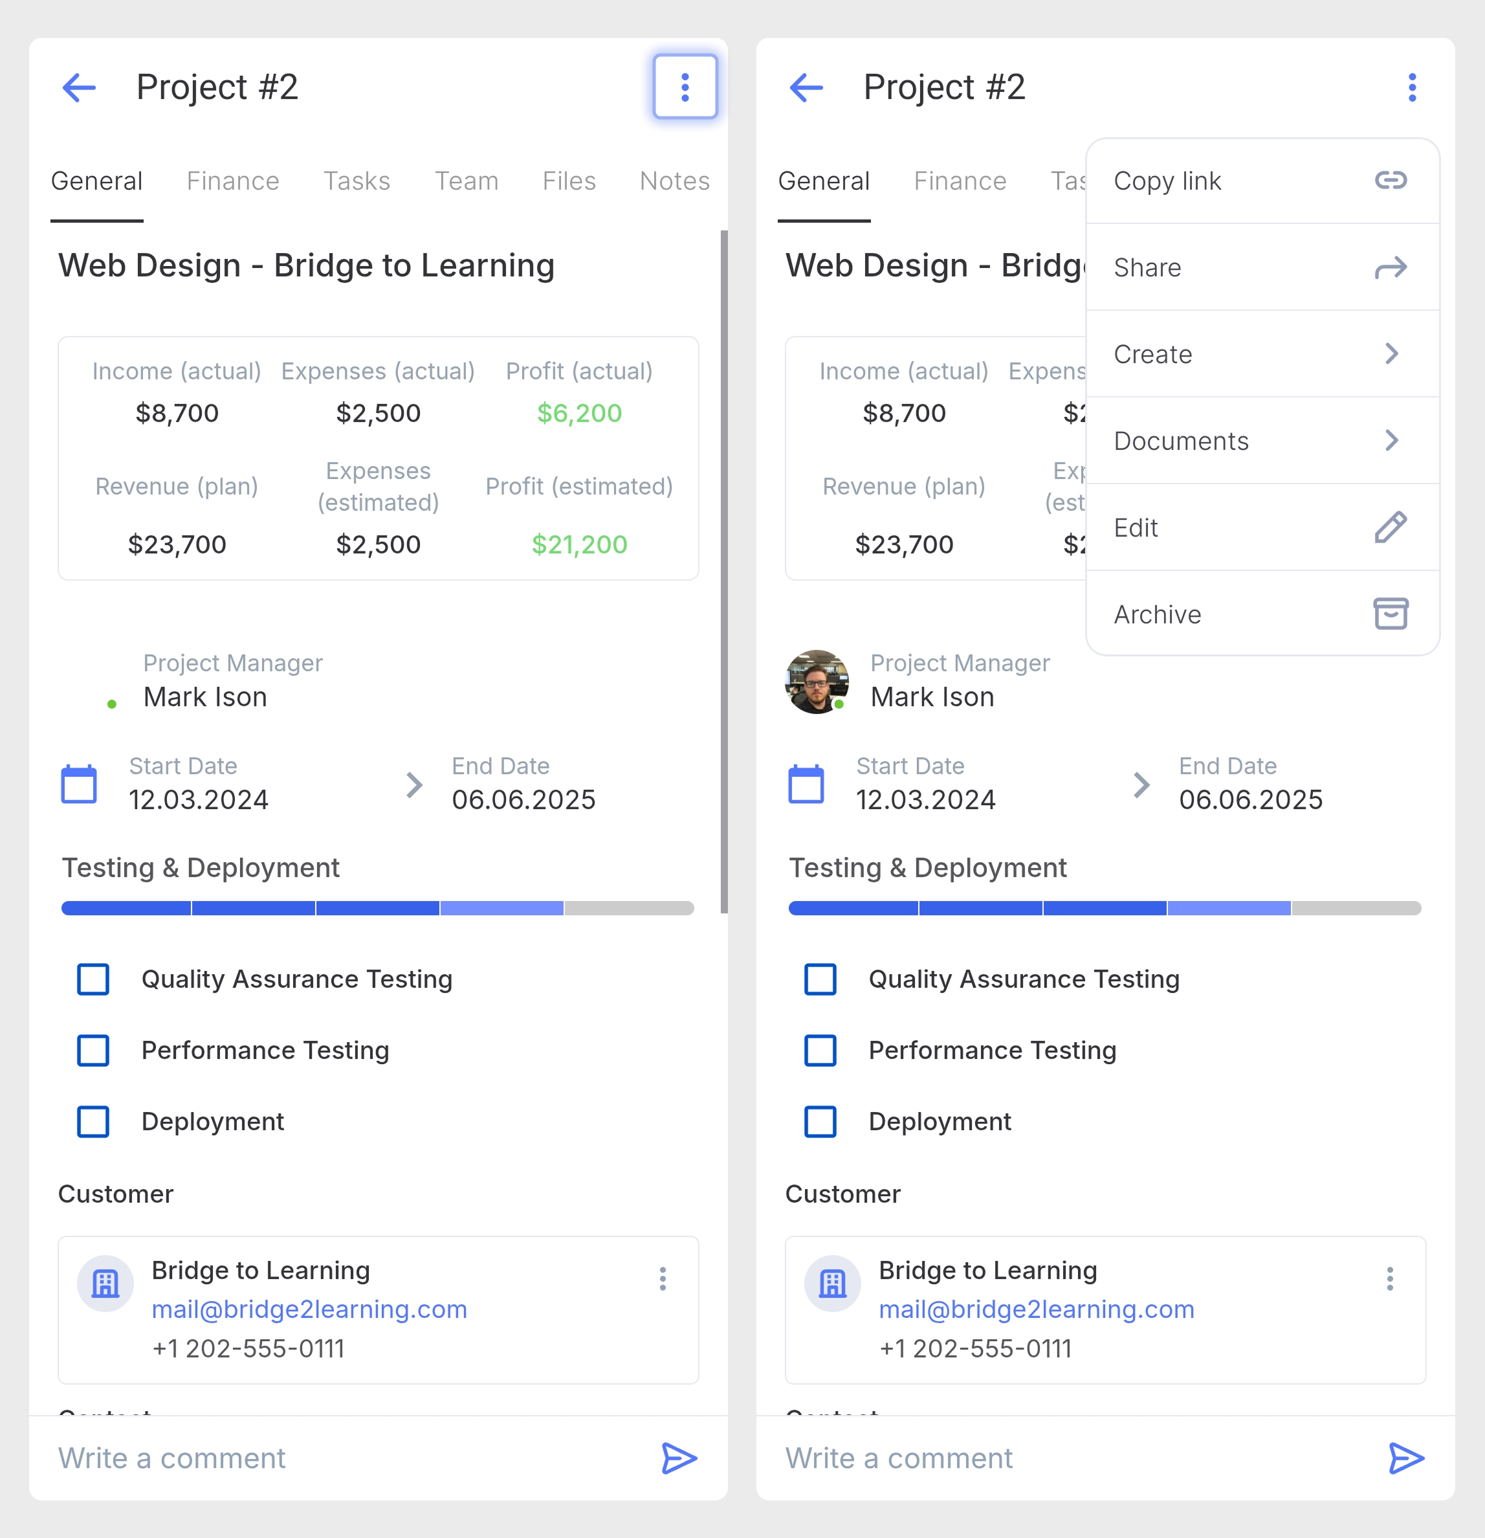Check Quality Assurance Testing in left panel

pyautogui.click(x=93, y=979)
